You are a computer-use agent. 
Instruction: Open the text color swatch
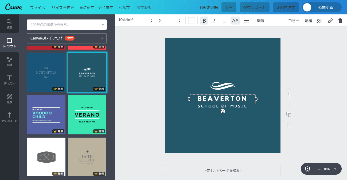pos(191,20)
